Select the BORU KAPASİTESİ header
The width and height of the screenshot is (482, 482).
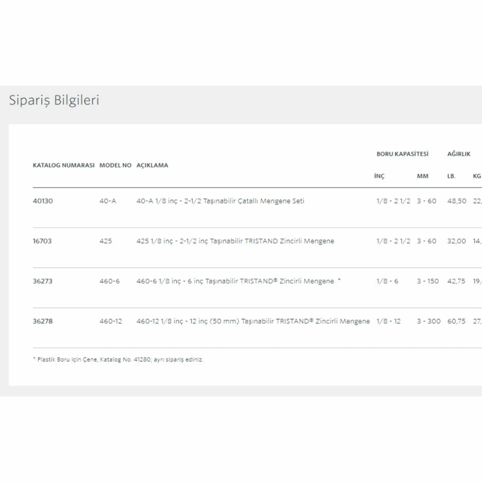pos(402,154)
